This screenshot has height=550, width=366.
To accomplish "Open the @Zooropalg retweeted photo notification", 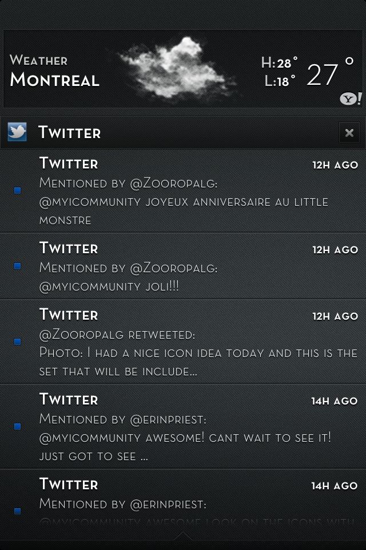I will 183,341.
